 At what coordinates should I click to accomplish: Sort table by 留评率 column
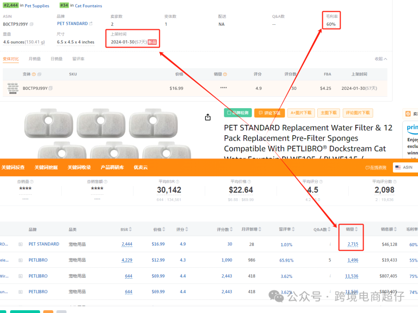click(x=287, y=229)
